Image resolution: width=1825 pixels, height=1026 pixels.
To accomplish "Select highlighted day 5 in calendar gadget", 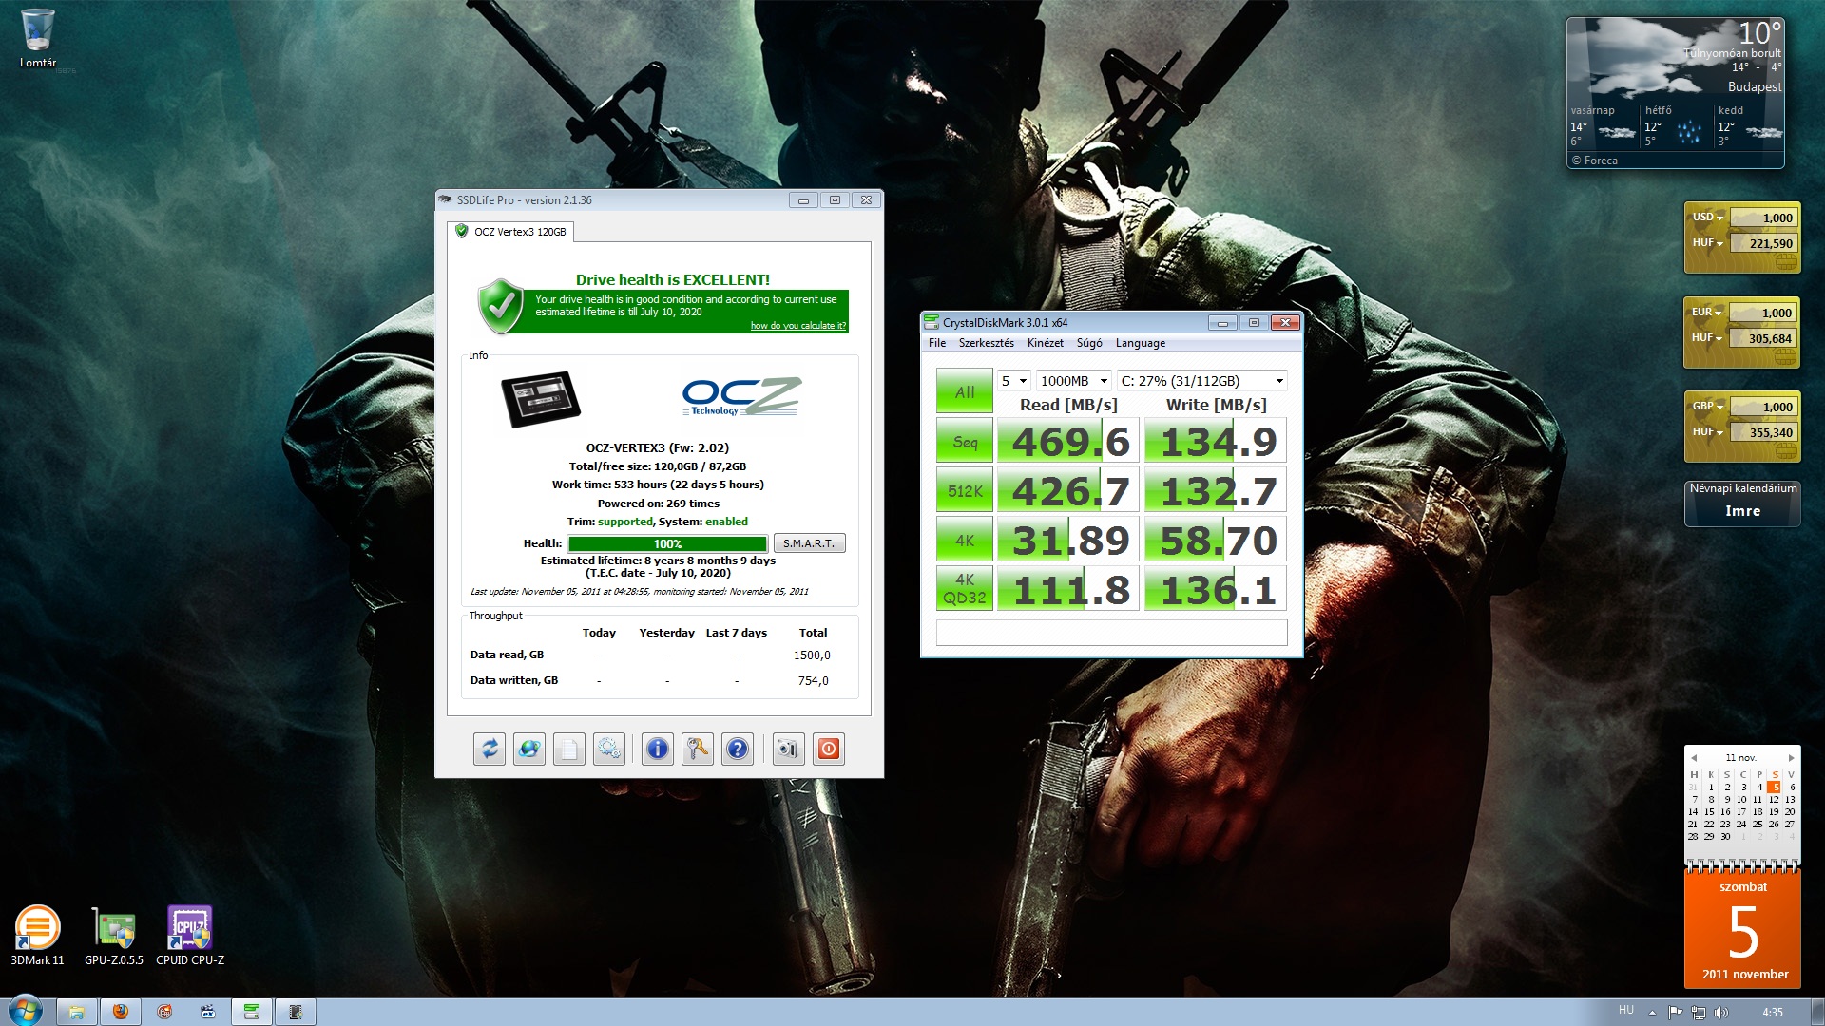I will tap(1775, 788).
